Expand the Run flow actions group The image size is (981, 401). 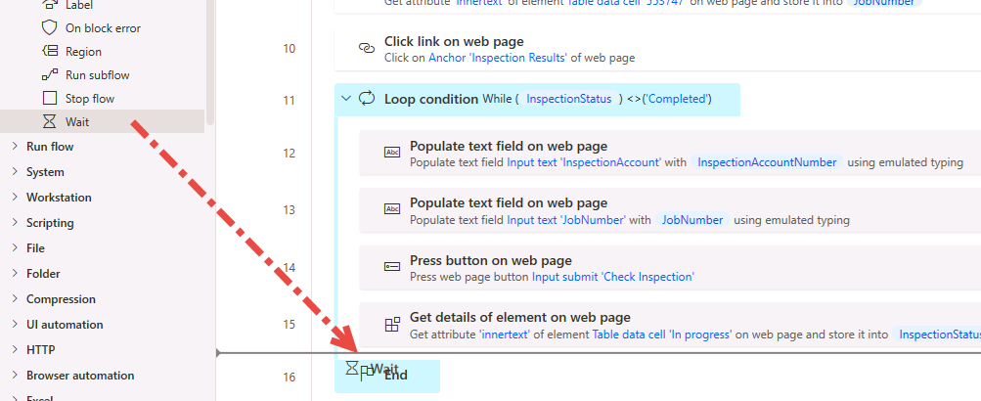pos(14,147)
